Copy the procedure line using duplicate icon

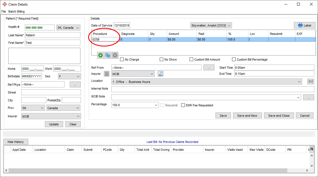[x=108, y=55]
